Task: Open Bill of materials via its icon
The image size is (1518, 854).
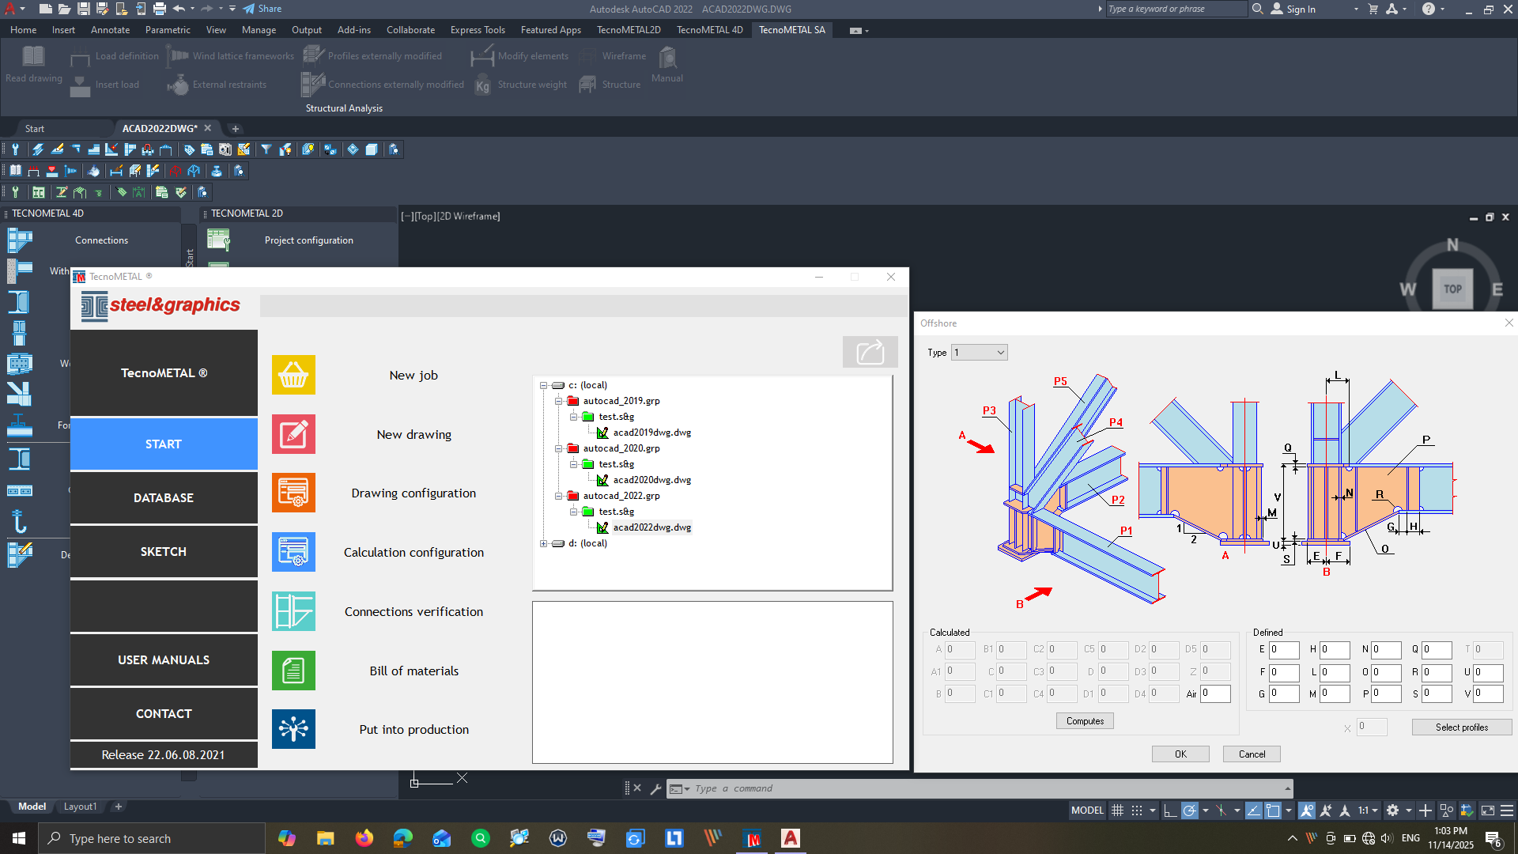Action: pos(293,671)
